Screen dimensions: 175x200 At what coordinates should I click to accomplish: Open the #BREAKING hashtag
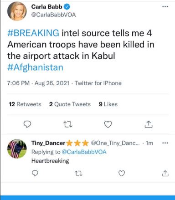[33, 33]
